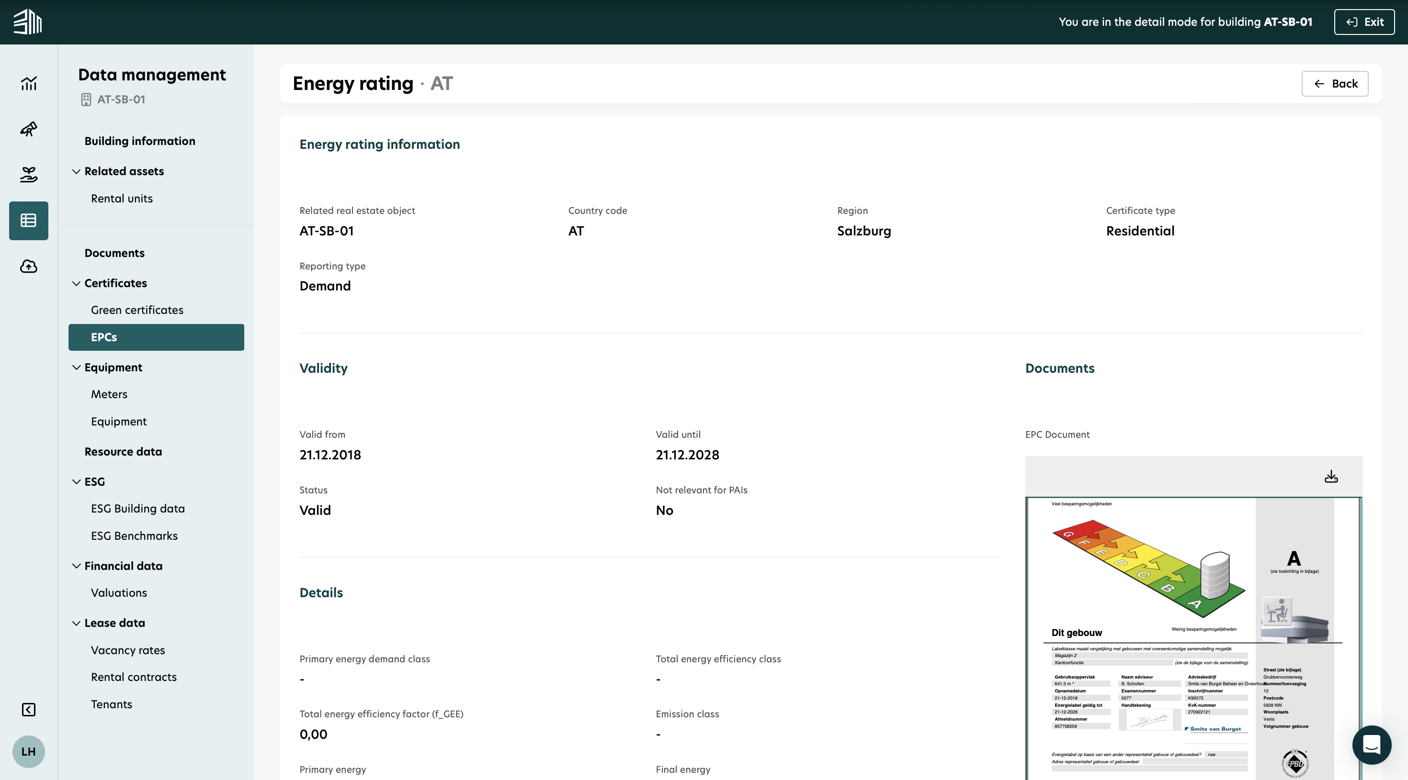Open the analytics chart icon in sidebar
The width and height of the screenshot is (1408, 780).
[x=28, y=84]
